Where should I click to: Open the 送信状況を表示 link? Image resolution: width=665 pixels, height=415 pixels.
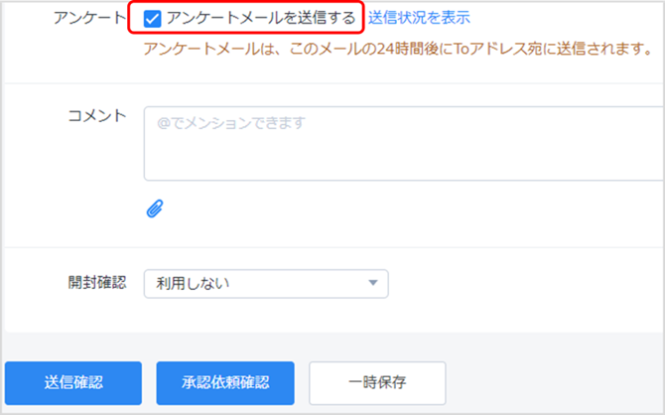[x=419, y=18]
